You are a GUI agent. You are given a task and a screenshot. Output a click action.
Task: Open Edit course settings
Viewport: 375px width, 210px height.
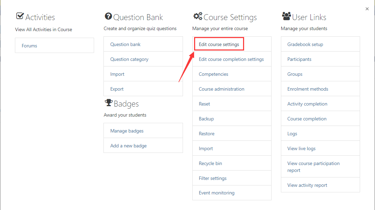219,44
